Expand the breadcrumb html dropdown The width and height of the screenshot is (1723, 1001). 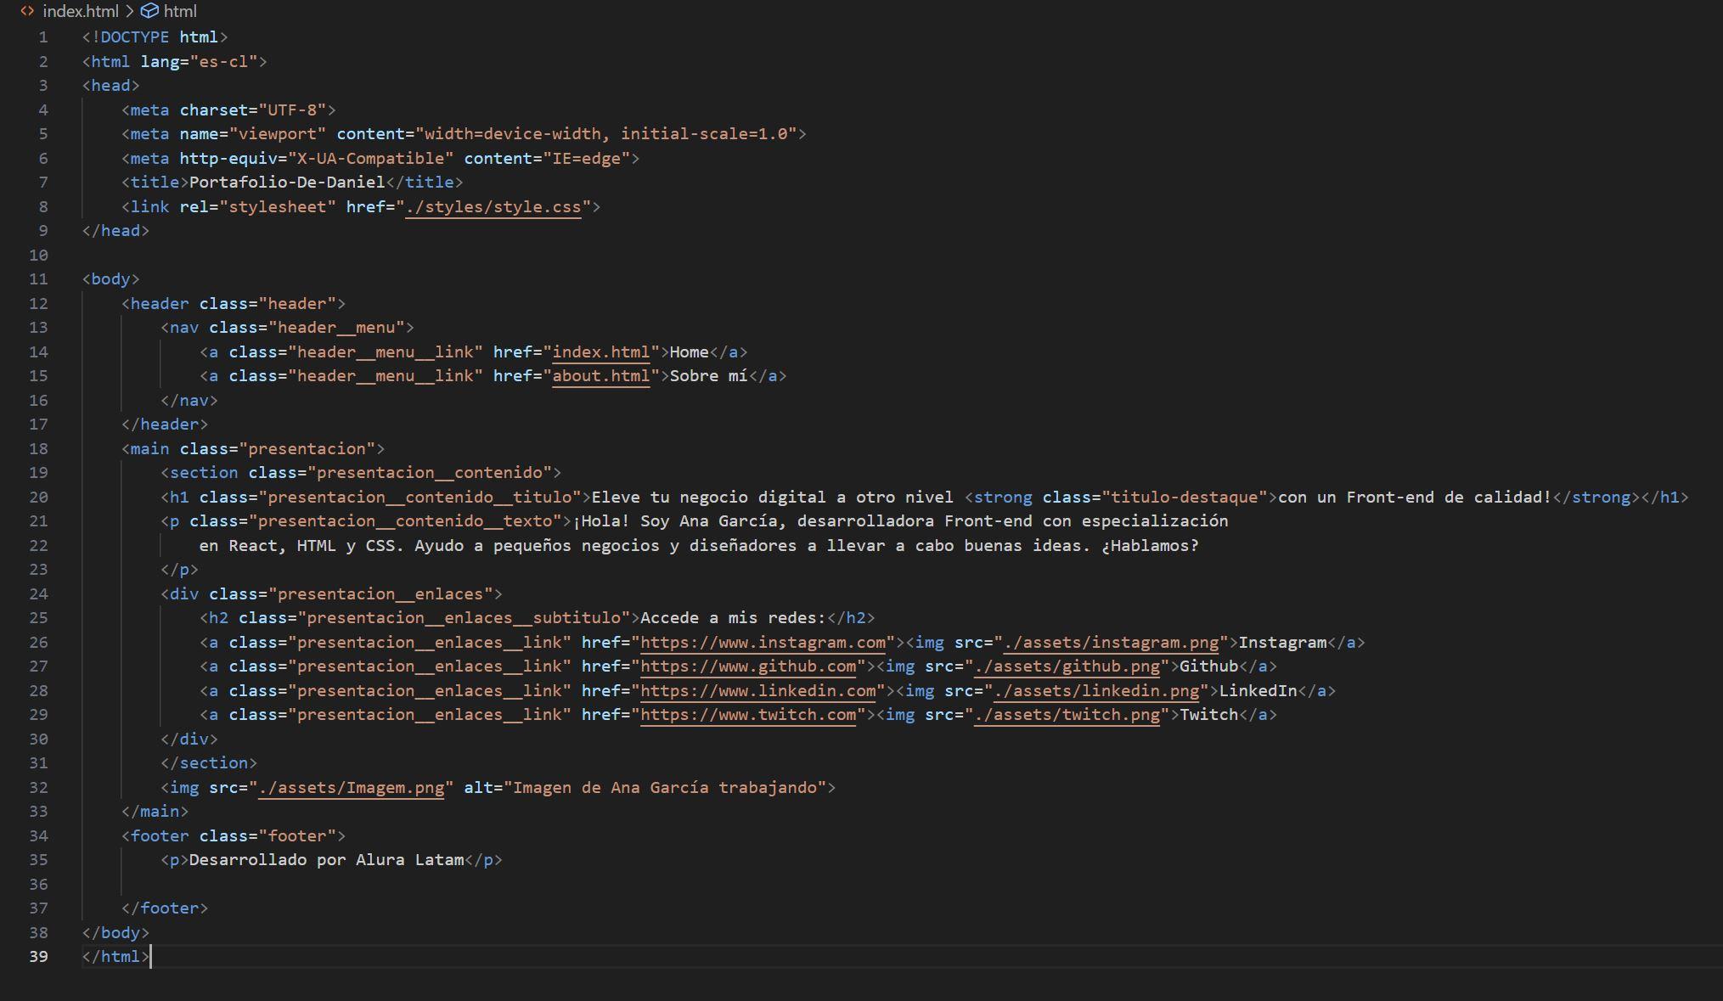177,9
